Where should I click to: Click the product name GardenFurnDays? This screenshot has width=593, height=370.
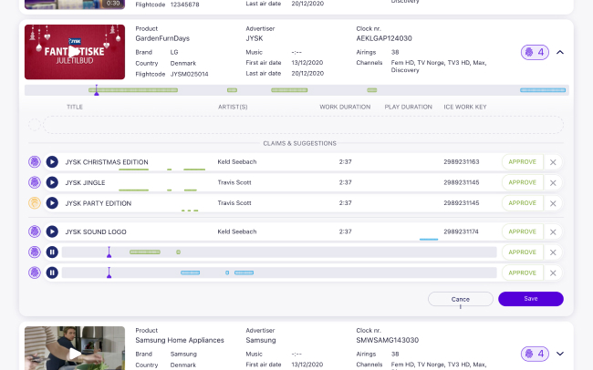[162, 38]
